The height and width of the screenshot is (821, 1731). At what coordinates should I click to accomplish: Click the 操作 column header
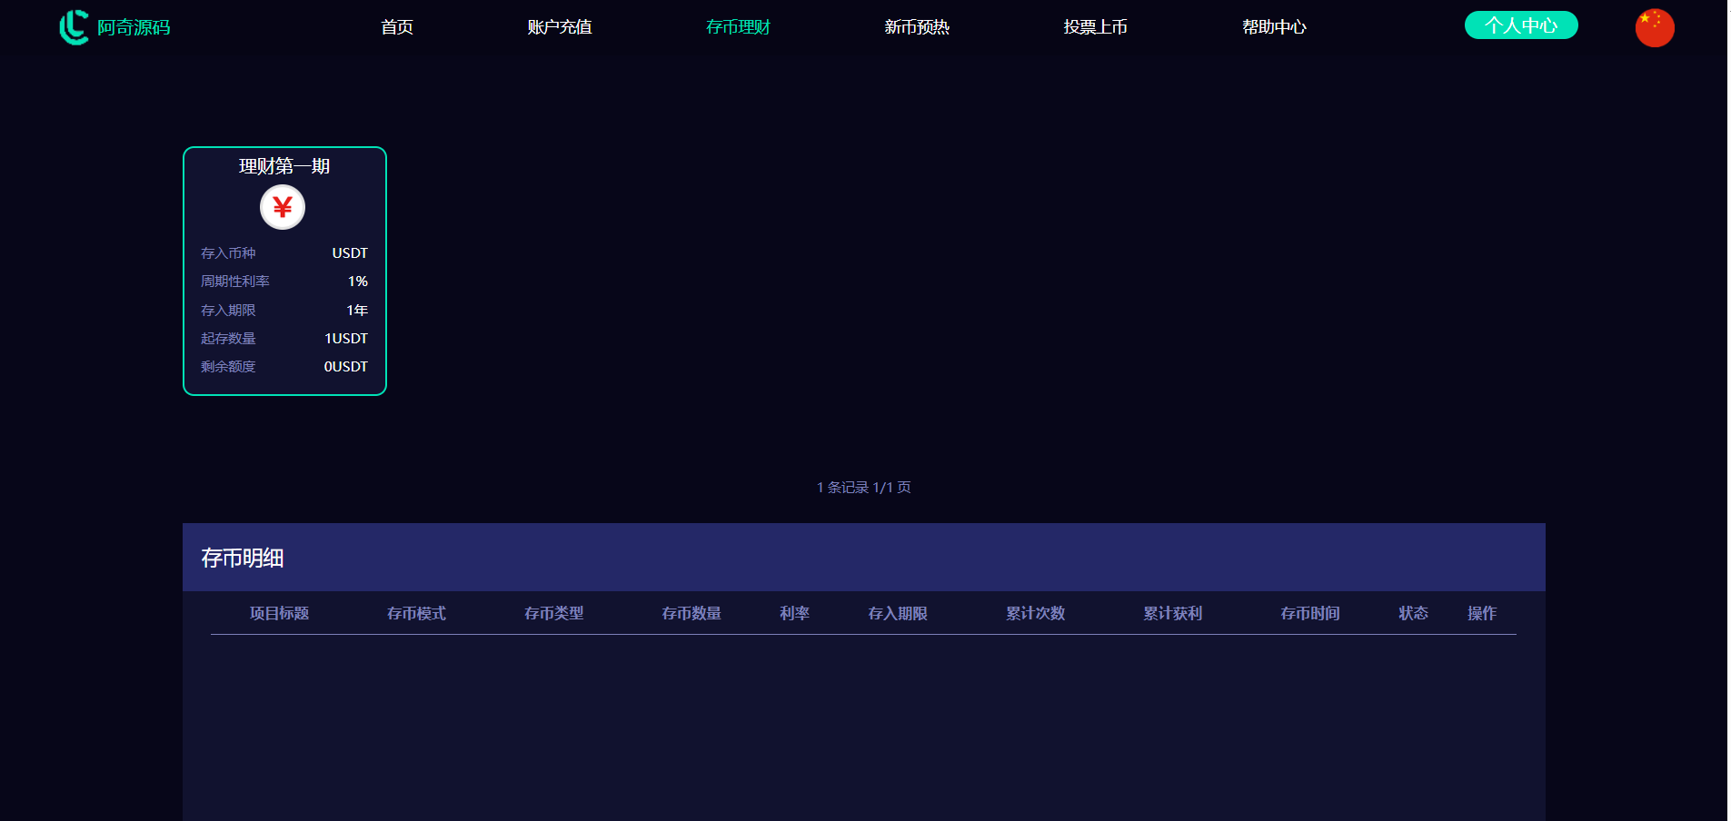pyautogui.click(x=1482, y=614)
